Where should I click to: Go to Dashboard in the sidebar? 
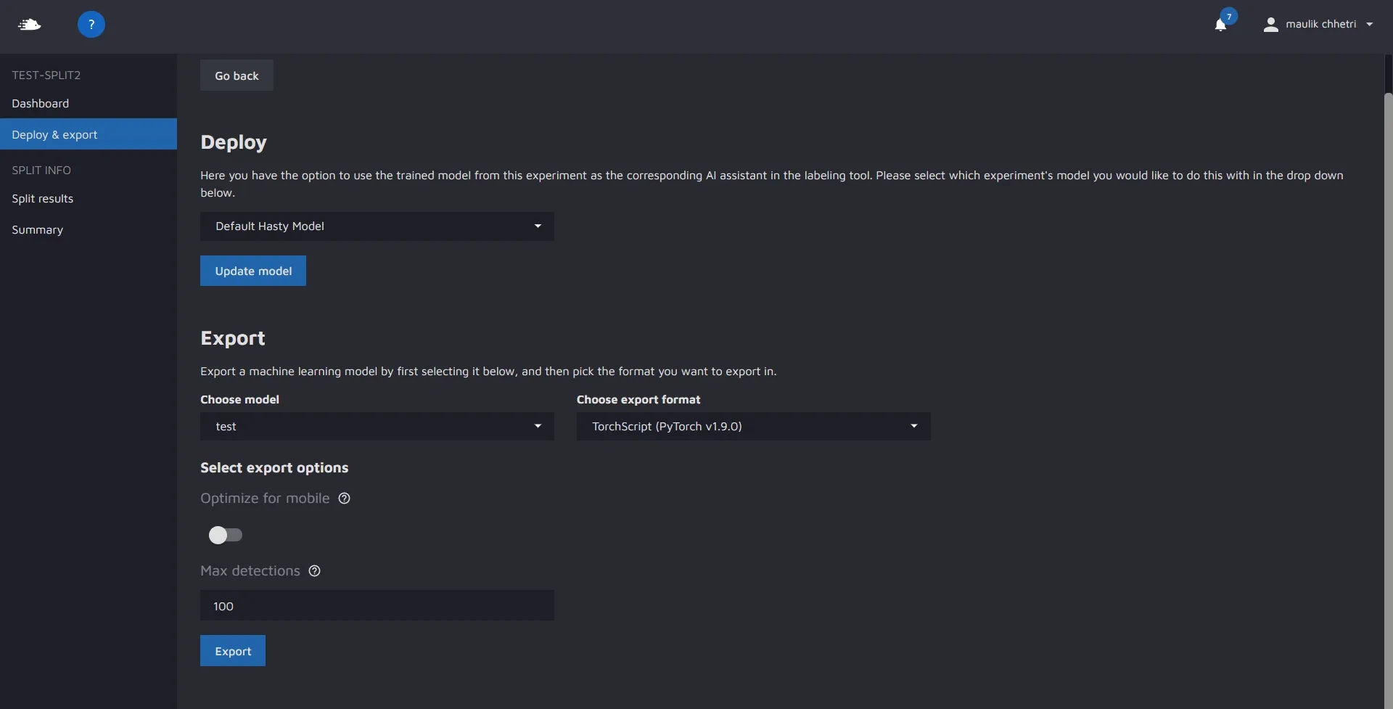pyautogui.click(x=41, y=104)
